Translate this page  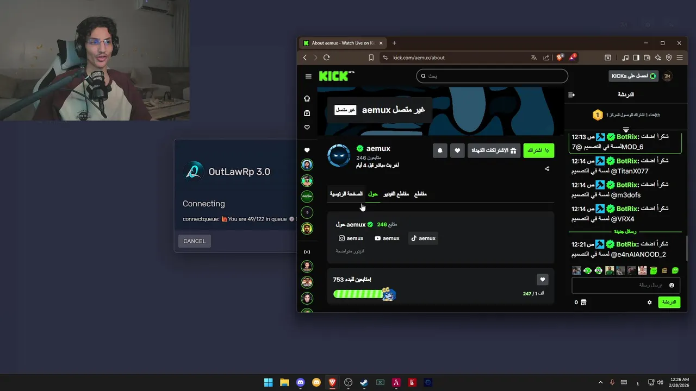(x=534, y=58)
